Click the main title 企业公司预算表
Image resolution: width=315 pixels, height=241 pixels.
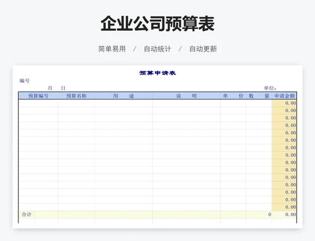pos(157,24)
